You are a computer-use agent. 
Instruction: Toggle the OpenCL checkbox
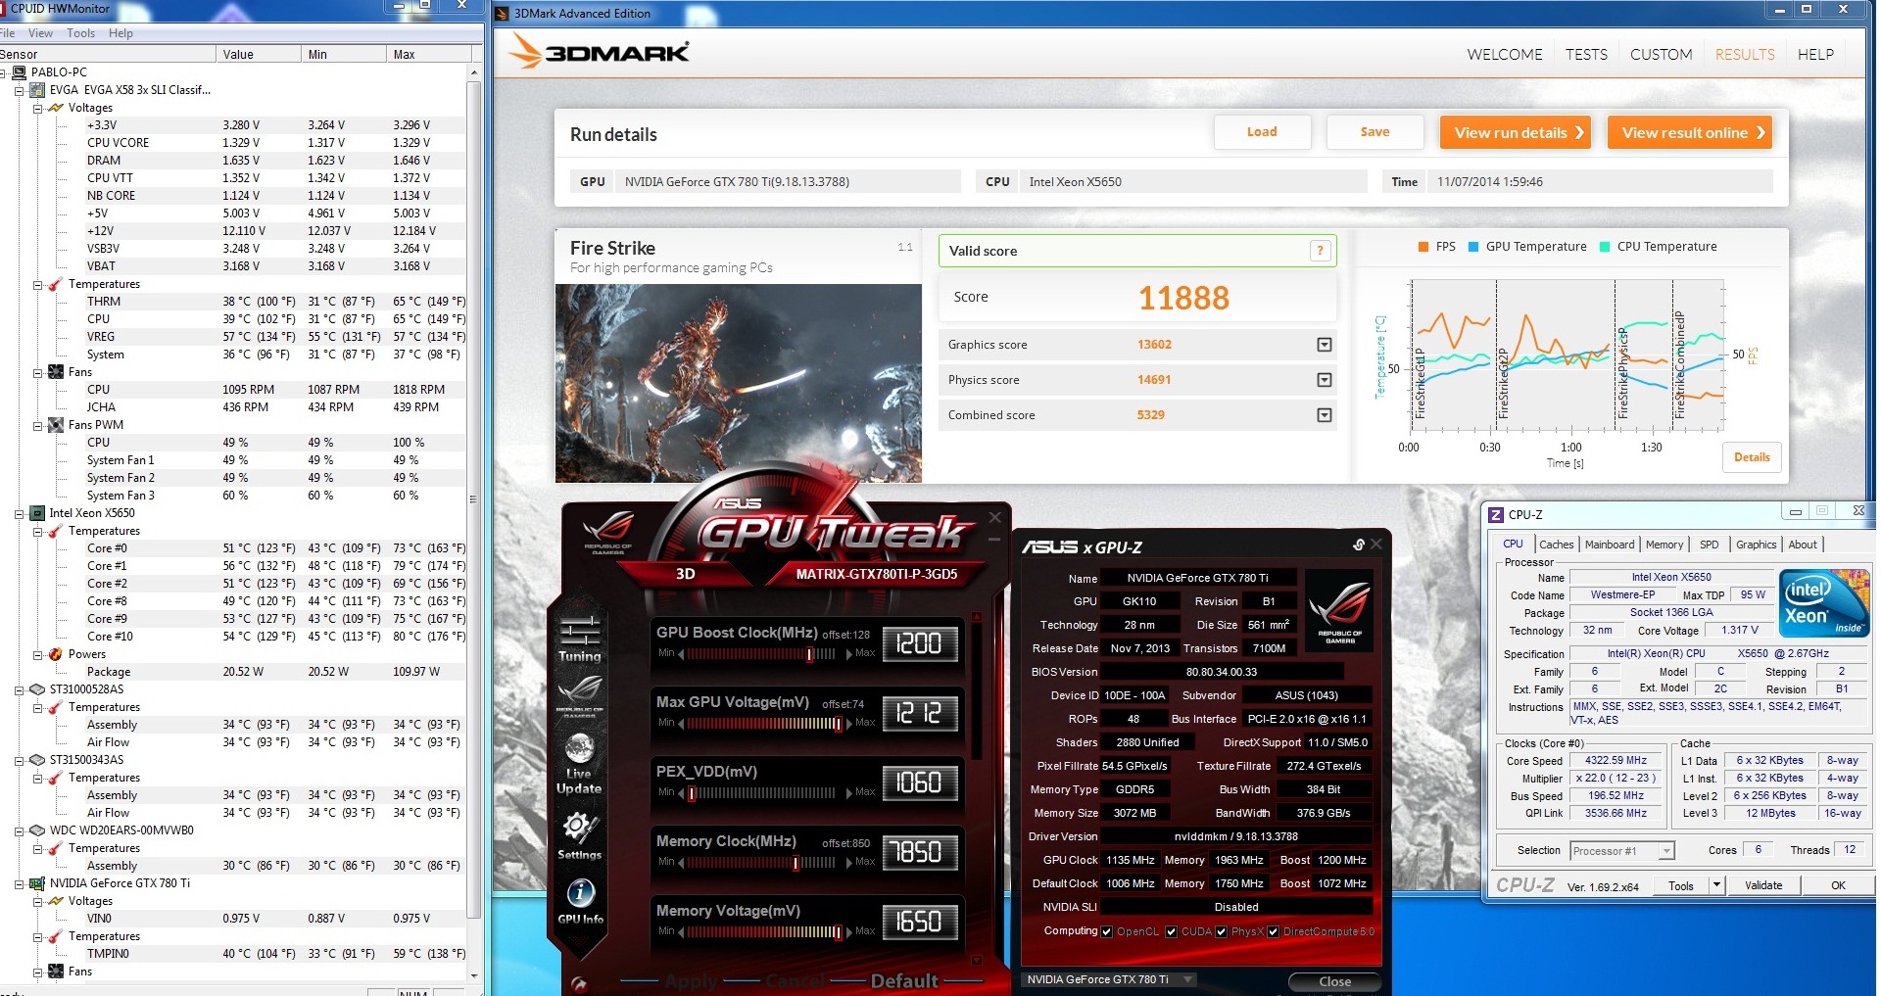[x=1107, y=931]
